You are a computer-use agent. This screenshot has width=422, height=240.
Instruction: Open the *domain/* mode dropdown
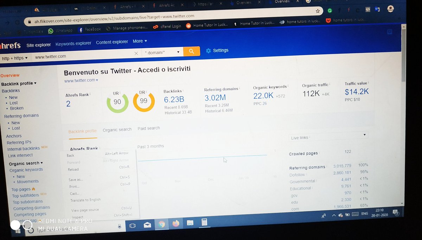point(162,52)
